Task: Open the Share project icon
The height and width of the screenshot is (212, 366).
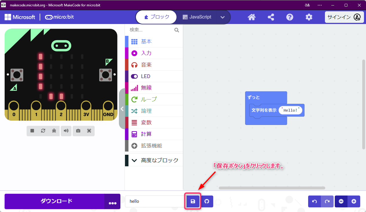Action: 271,17
